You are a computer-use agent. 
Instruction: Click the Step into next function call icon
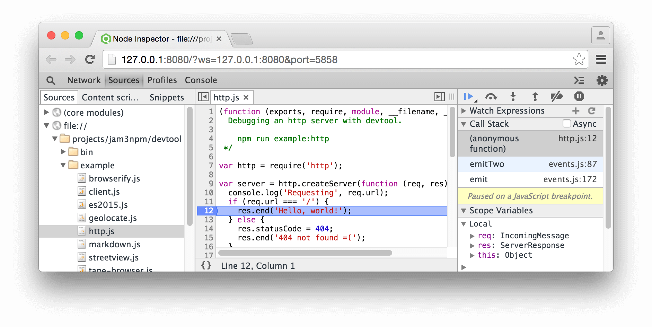tap(513, 97)
